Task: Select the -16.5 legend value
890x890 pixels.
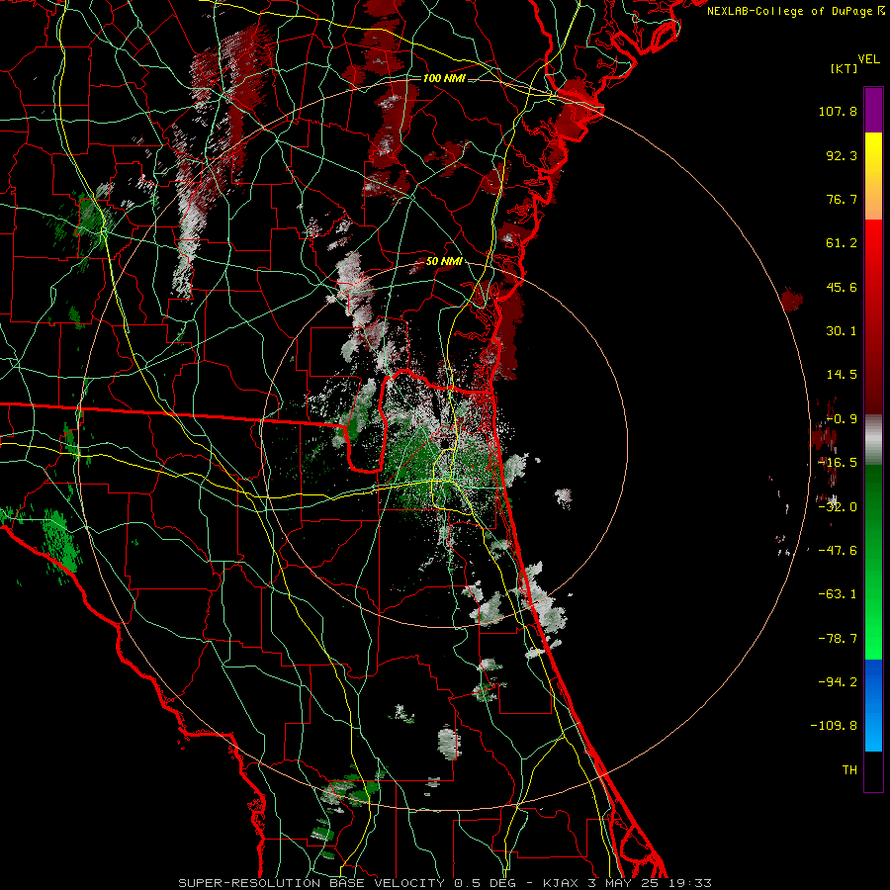Action: pos(838,463)
